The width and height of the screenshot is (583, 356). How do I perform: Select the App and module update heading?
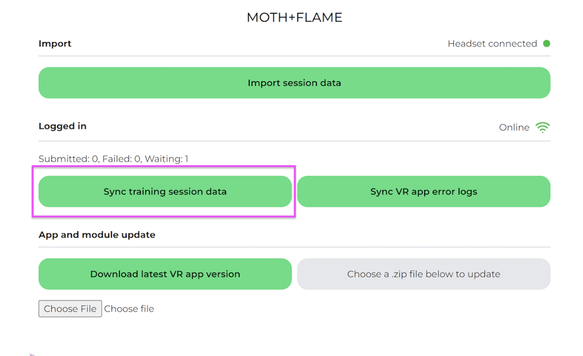[97, 235]
